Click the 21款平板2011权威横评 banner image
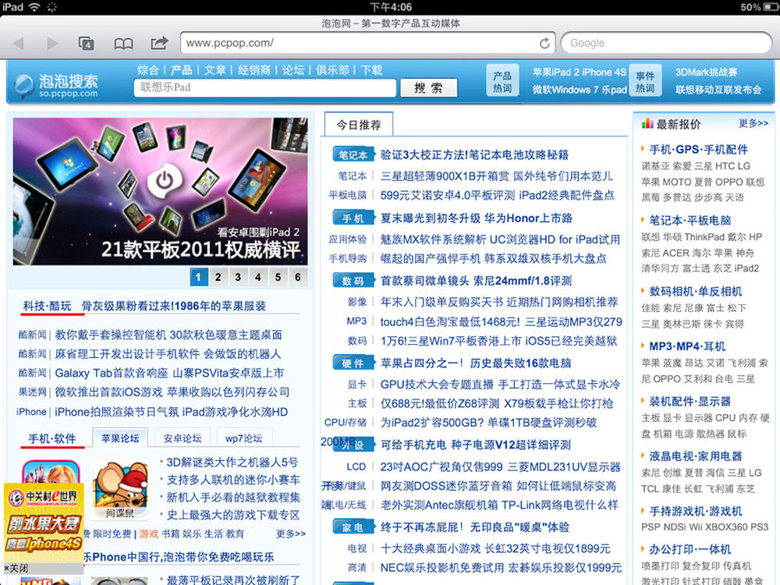Image resolution: width=780 pixels, height=585 pixels. coord(160,191)
